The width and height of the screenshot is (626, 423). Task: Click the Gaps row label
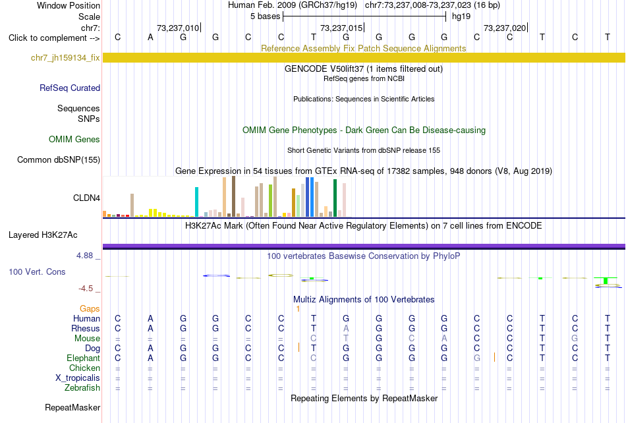[x=90, y=308]
